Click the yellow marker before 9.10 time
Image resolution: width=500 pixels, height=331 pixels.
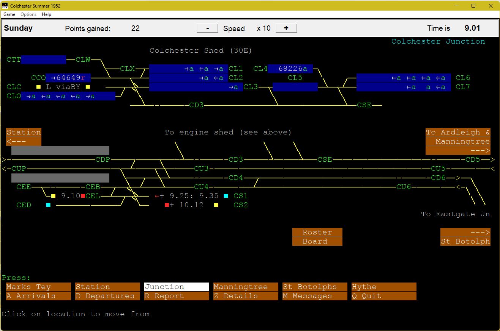53,196
